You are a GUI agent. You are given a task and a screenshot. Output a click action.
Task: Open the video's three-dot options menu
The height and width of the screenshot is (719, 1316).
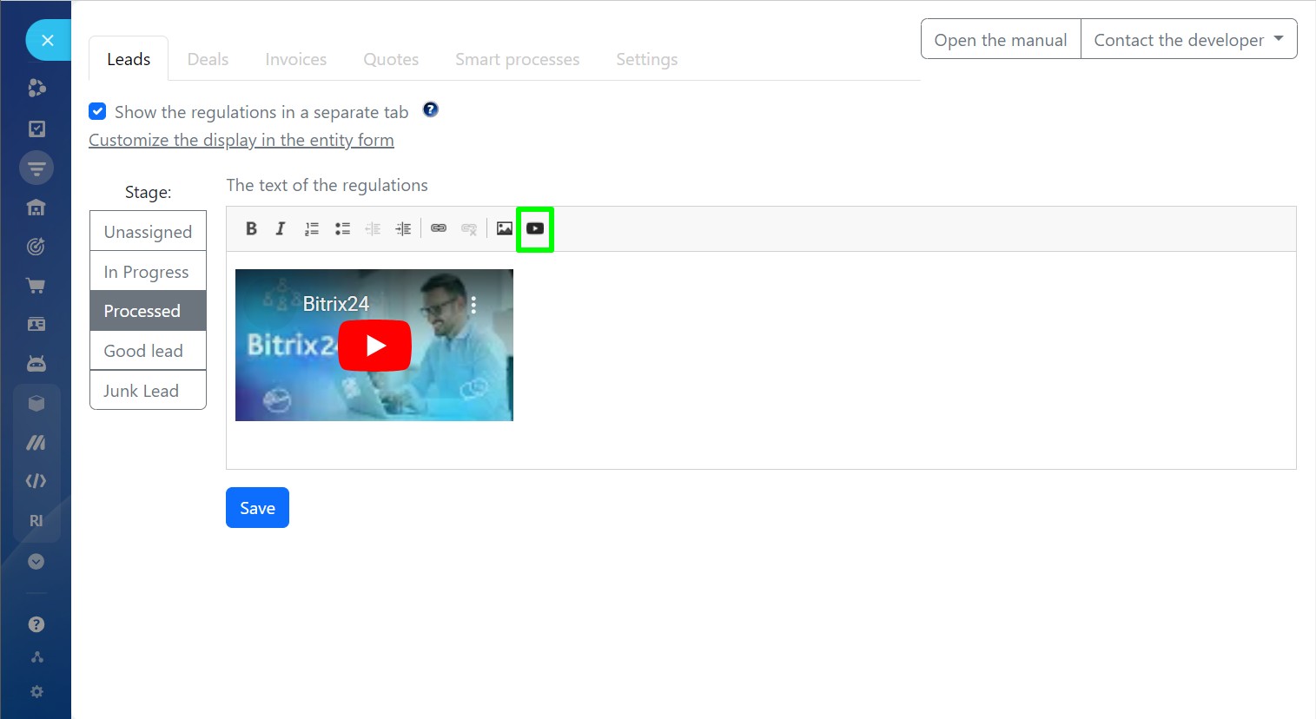[473, 305]
